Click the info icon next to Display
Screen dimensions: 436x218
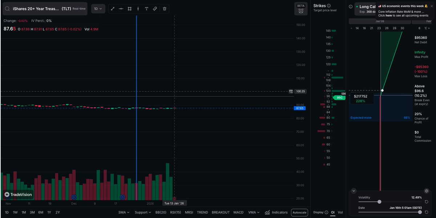326,212
